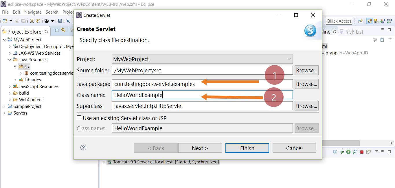This screenshot has height=188, width=395.
Task: Save the current file using the Save icon
Action: click(16, 21)
